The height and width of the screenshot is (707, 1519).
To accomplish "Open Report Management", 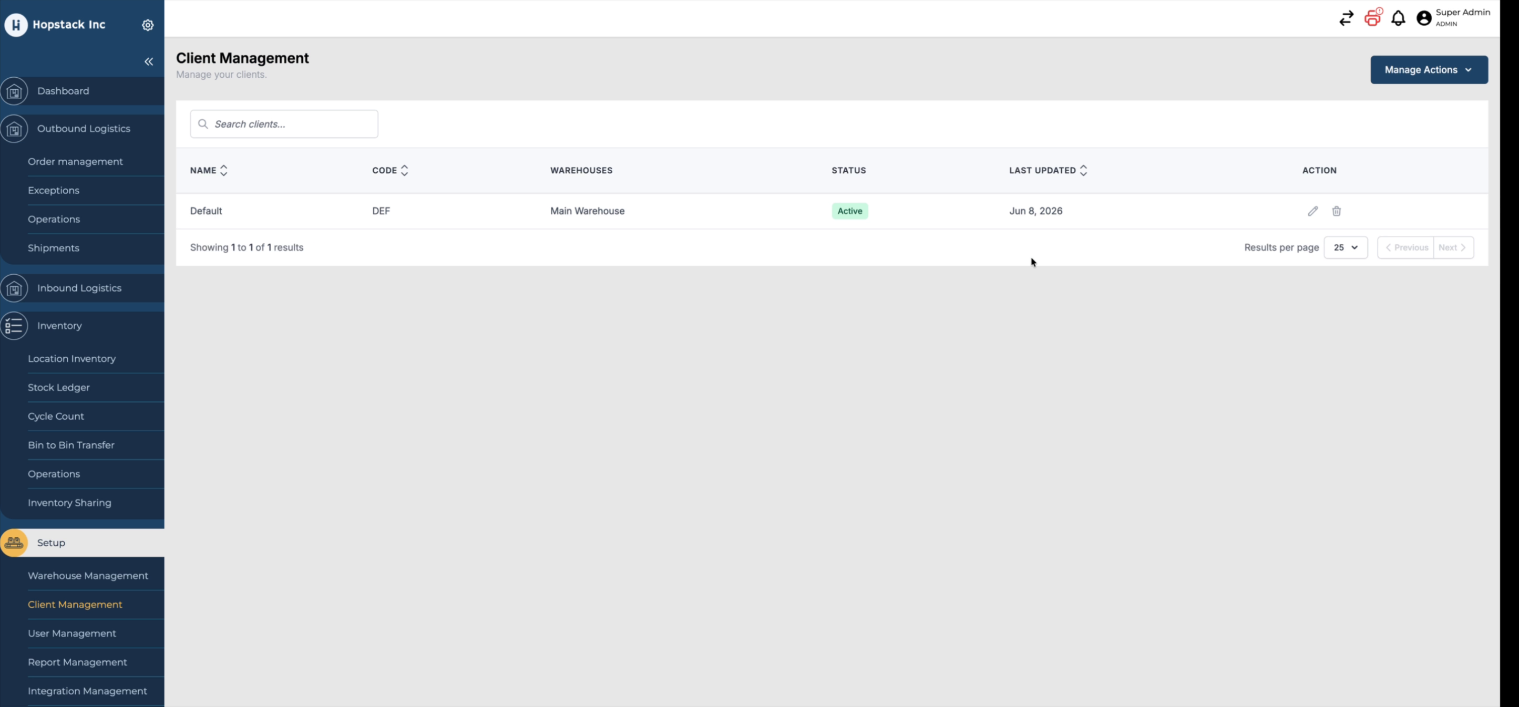I will [x=77, y=663].
